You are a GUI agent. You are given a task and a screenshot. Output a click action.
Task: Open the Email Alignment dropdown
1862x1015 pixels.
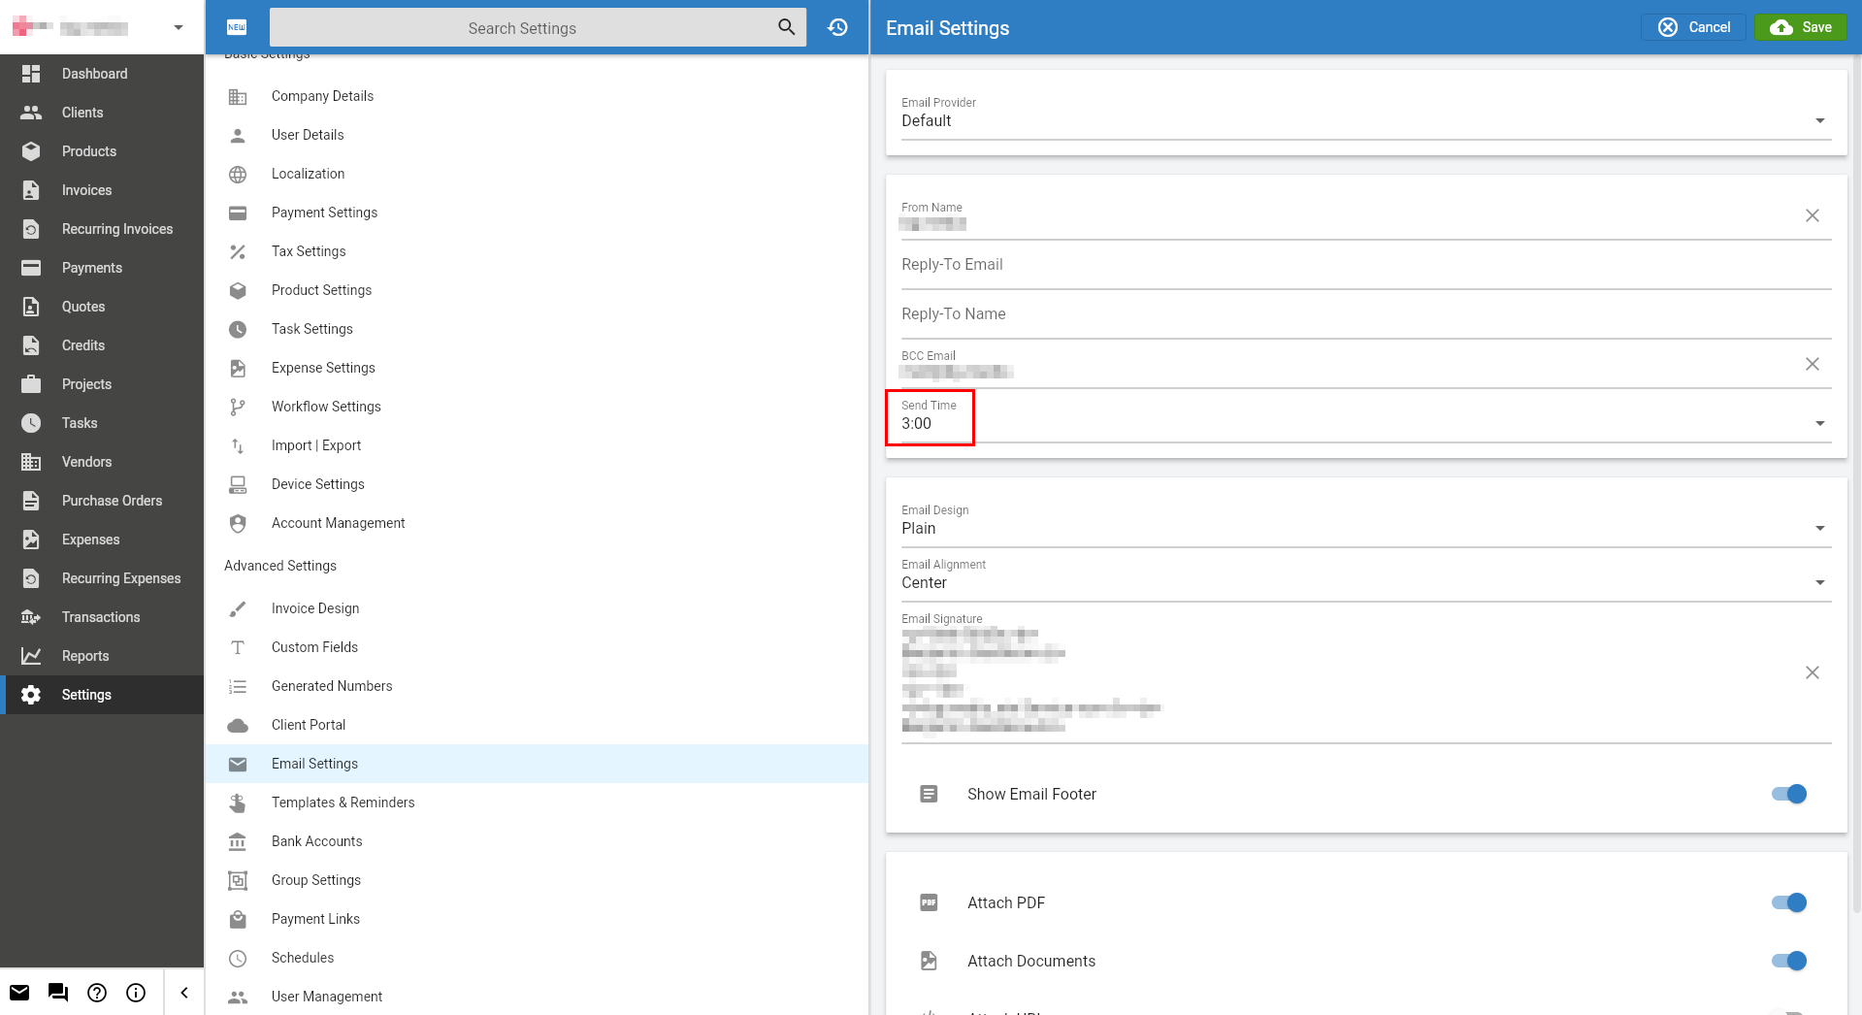pyautogui.click(x=1819, y=582)
